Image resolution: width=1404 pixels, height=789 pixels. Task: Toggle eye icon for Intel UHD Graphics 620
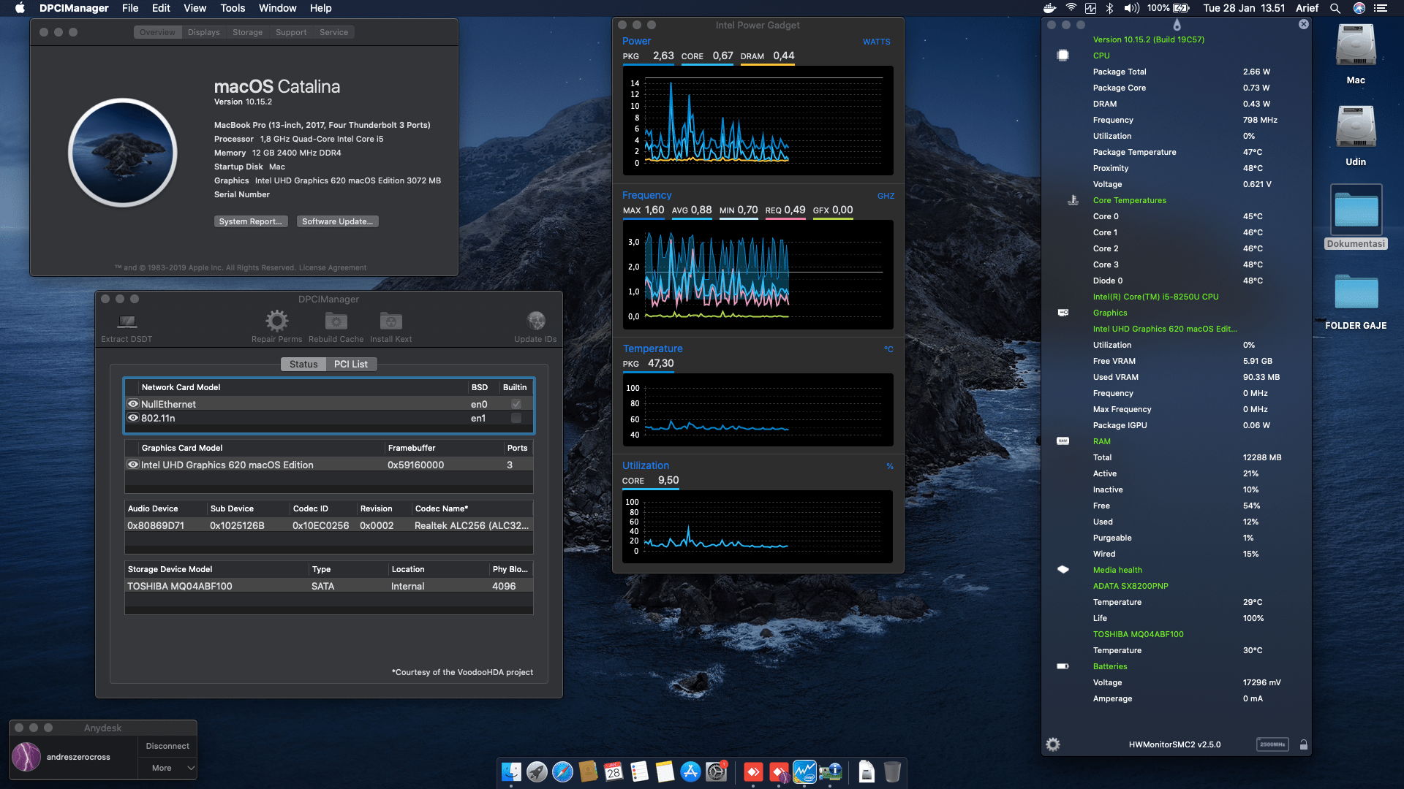coord(133,465)
